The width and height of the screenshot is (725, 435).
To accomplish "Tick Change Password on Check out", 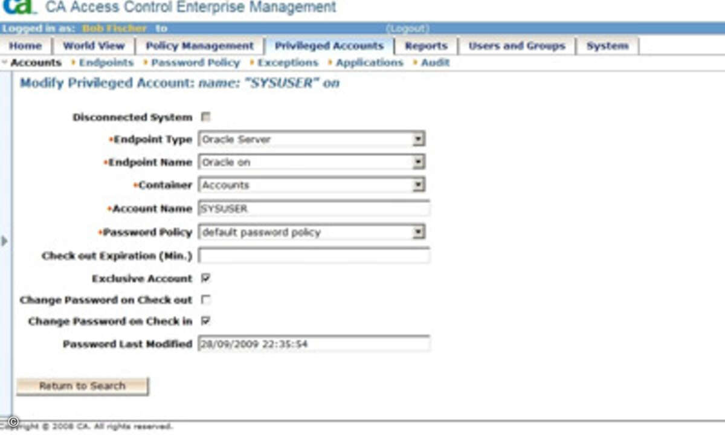I will pyautogui.click(x=206, y=300).
